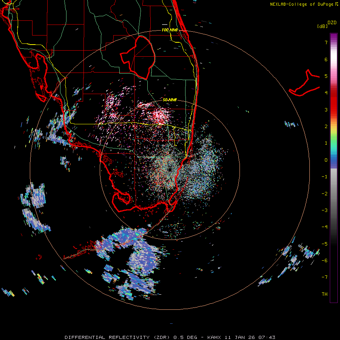Click the blue 0 dB band of color bar
The image size is (340, 340).
tap(334, 161)
